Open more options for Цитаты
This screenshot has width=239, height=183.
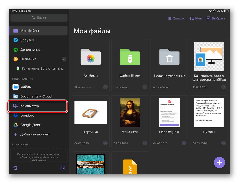coord(224,143)
